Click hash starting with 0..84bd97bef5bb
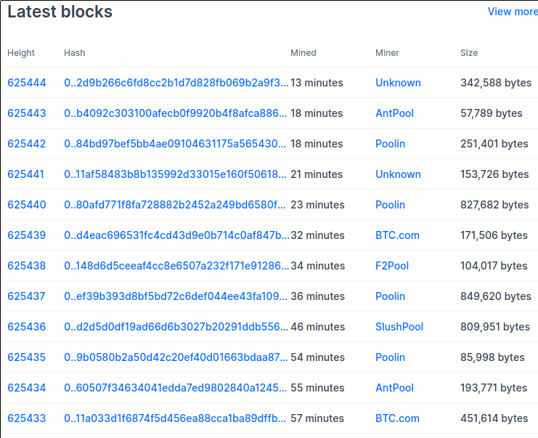This screenshot has width=538, height=438. click(176, 144)
